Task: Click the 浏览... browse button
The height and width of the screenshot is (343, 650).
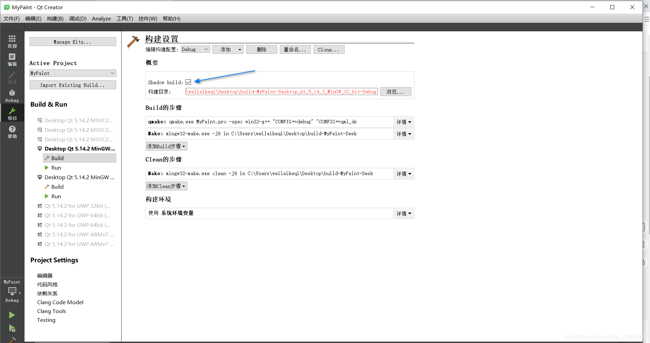Action: point(396,92)
